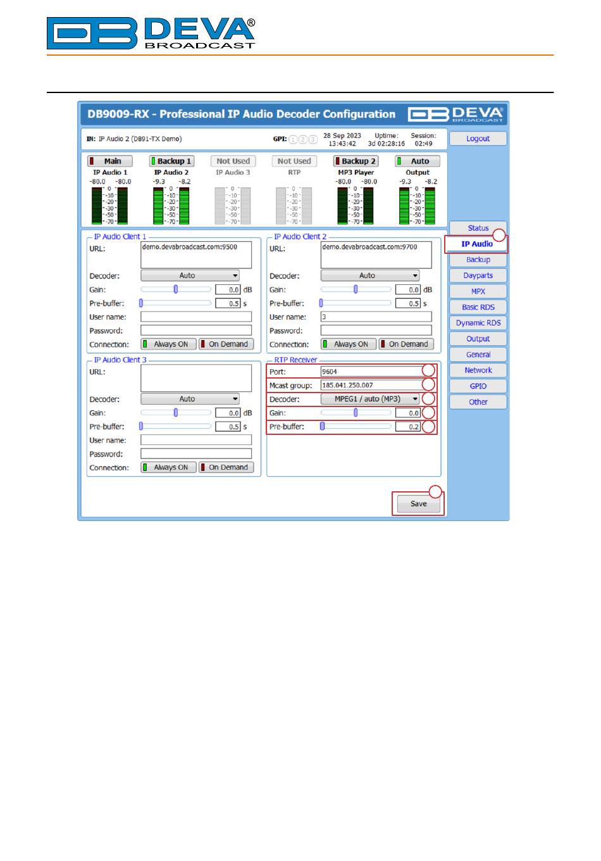Open the IP Audio tab
Viewport: 601px width, 861px height.
point(477,244)
